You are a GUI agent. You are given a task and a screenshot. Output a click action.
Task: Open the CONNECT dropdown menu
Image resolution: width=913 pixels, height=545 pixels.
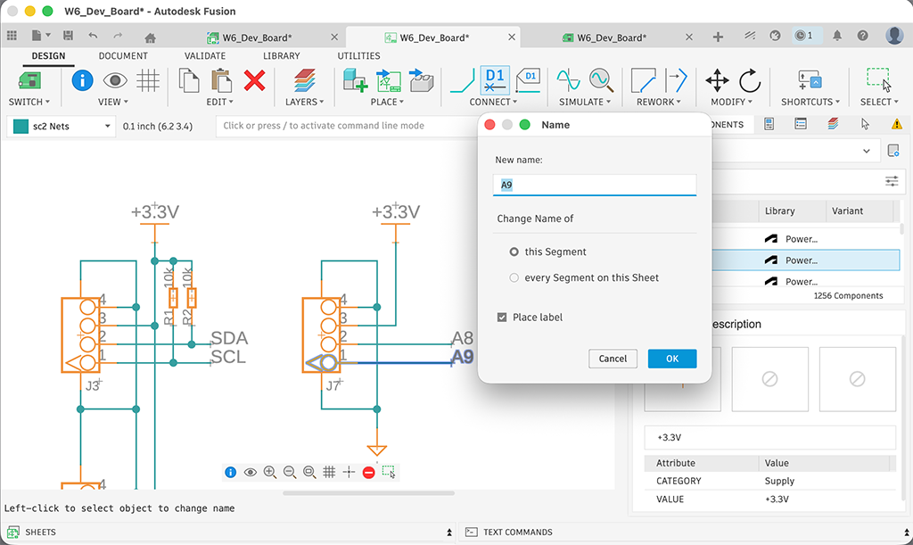(x=493, y=102)
